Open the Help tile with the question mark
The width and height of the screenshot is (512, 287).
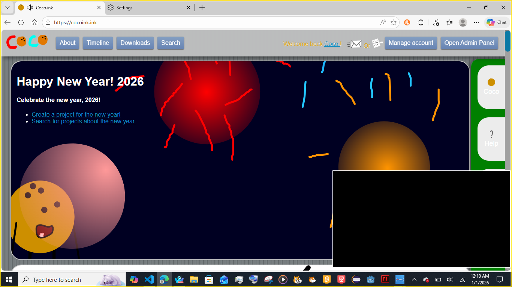pos(491,139)
